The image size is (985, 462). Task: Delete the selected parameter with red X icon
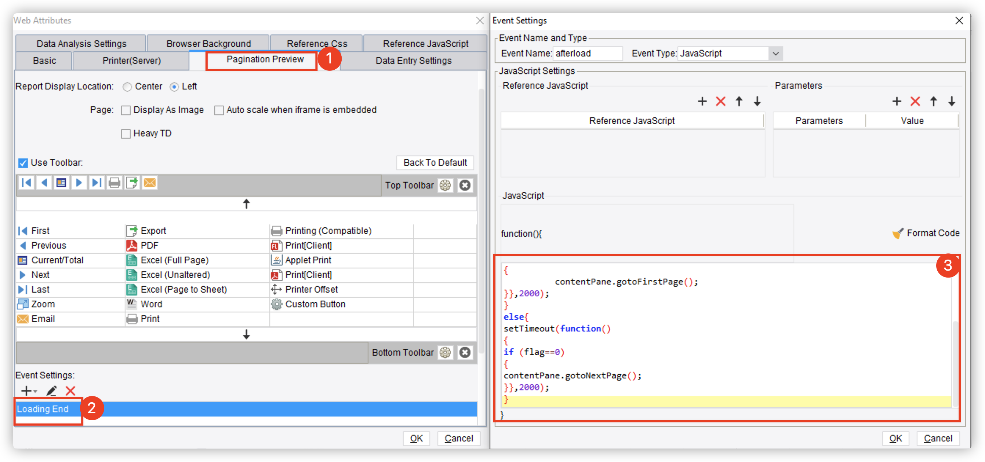pos(915,101)
